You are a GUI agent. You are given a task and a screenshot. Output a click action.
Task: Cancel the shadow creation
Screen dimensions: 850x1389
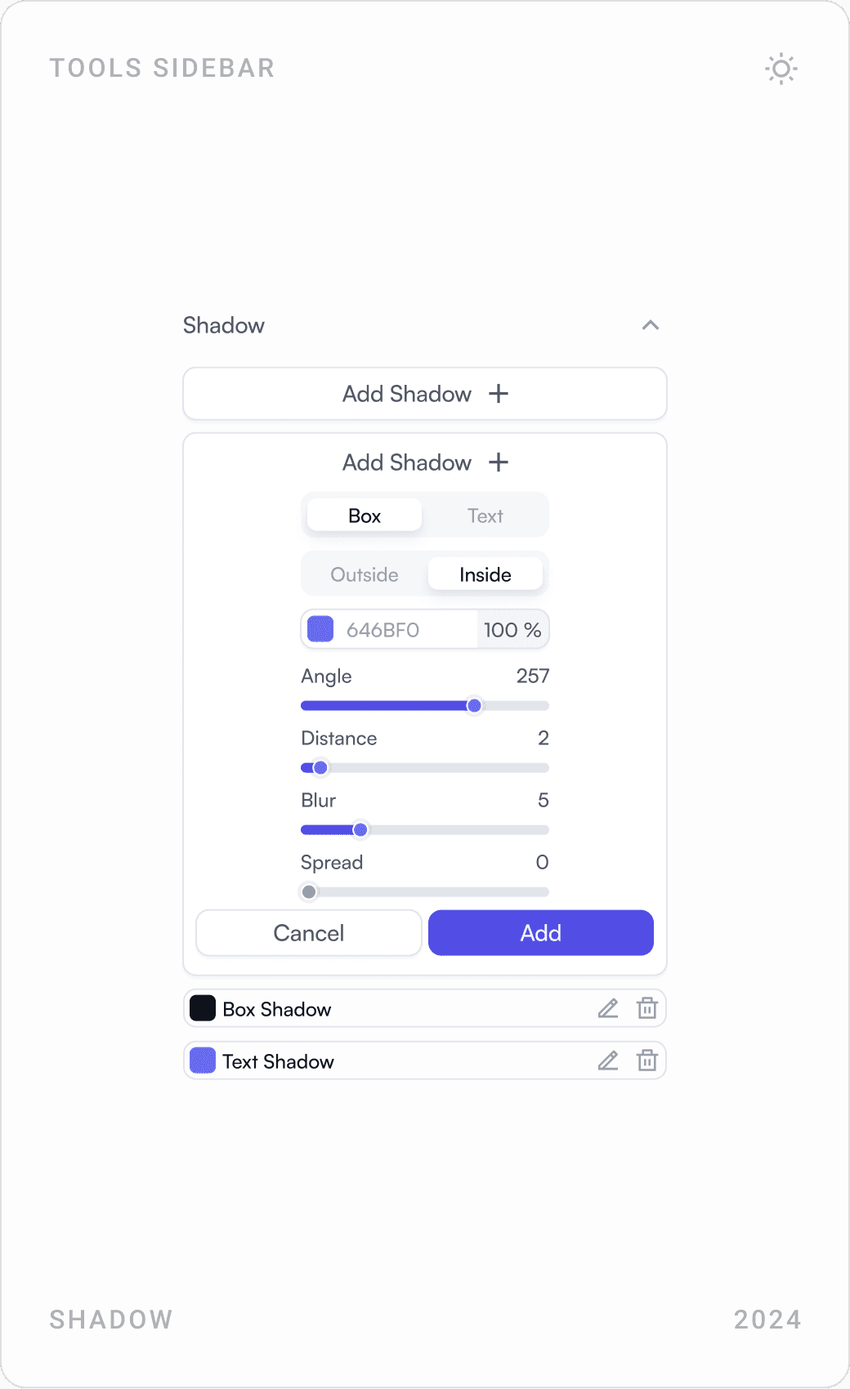[308, 932]
